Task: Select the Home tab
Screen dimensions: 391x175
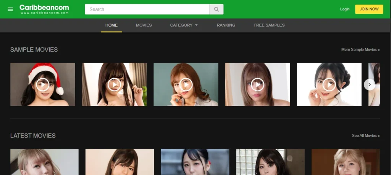Action: pos(111,25)
